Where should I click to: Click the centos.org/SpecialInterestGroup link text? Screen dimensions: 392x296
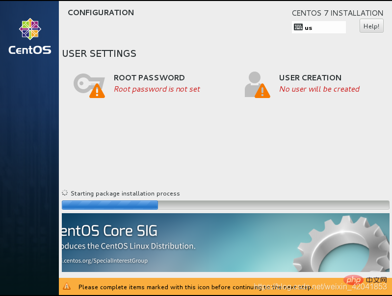point(105,261)
